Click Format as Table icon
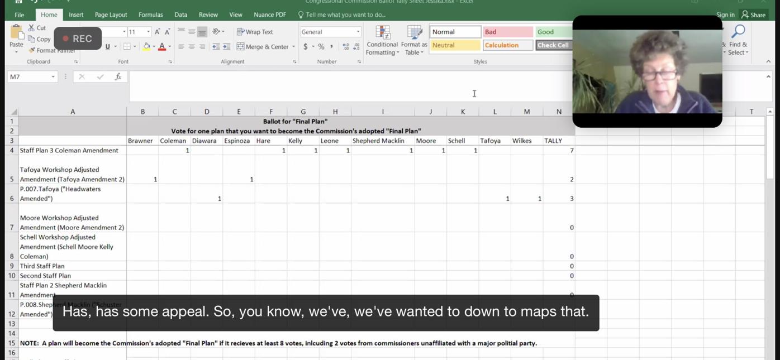The width and height of the screenshot is (780, 360). [414, 40]
